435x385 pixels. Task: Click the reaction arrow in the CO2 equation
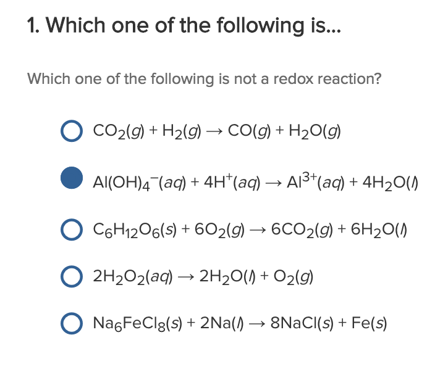point(214,131)
